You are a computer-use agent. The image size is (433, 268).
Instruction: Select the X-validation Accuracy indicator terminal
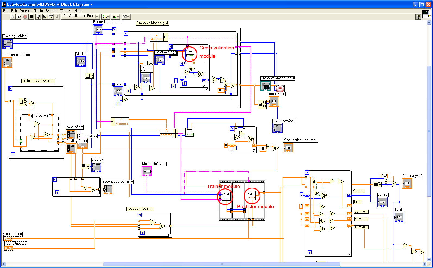(288, 148)
